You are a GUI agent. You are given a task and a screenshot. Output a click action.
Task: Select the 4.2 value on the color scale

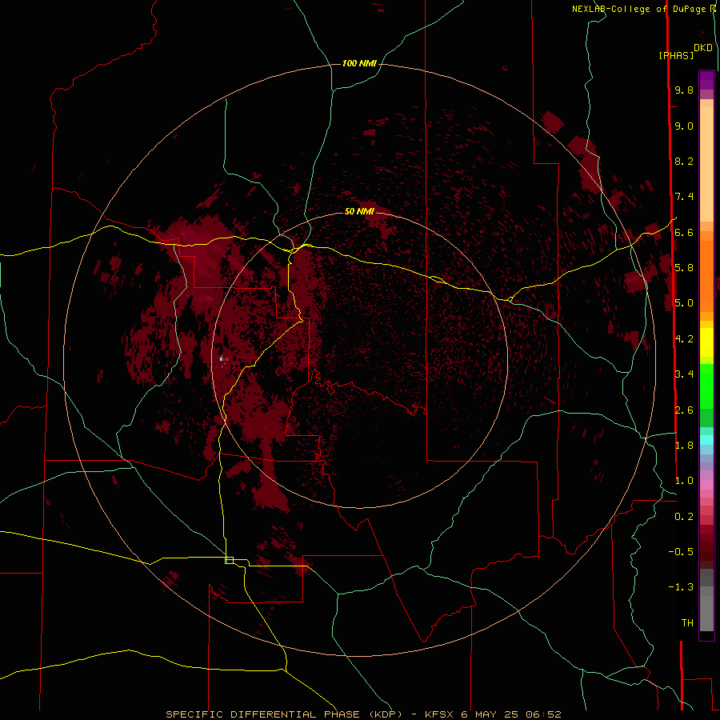(x=684, y=339)
